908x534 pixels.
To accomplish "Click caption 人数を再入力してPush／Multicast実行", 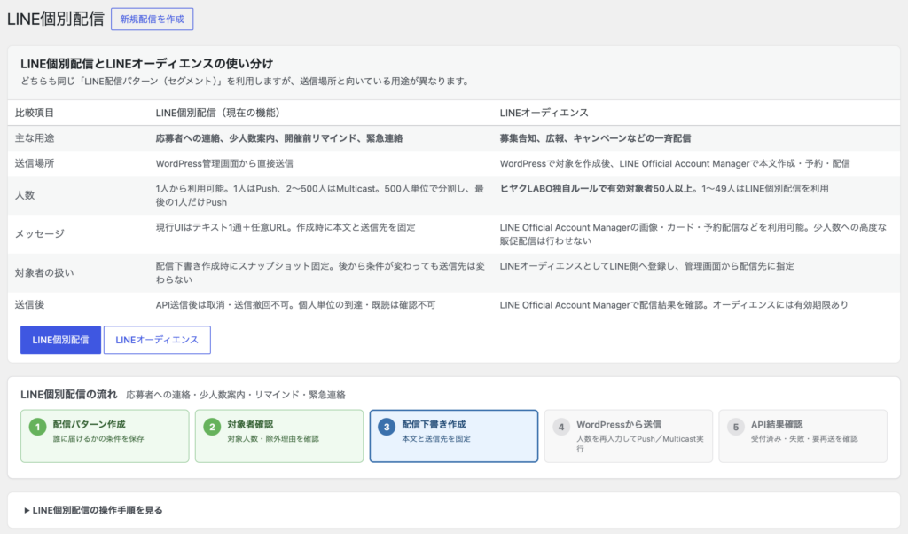I will point(640,444).
